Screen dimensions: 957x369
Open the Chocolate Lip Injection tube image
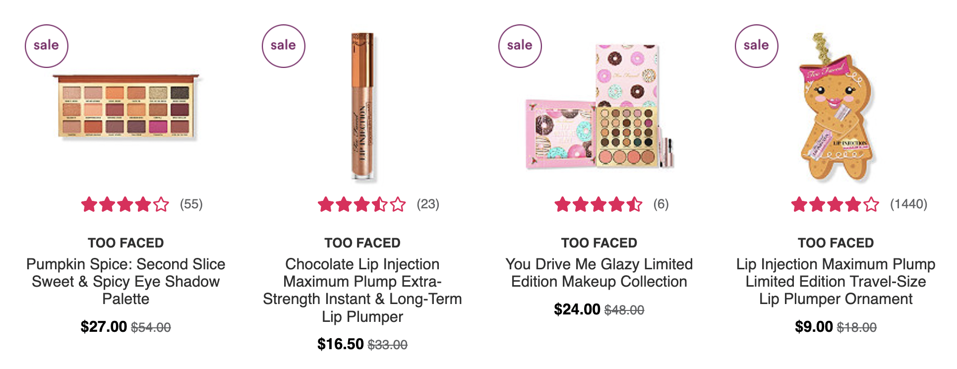(x=362, y=106)
